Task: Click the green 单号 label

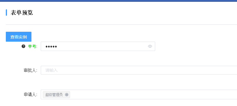Action: pos(32,46)
